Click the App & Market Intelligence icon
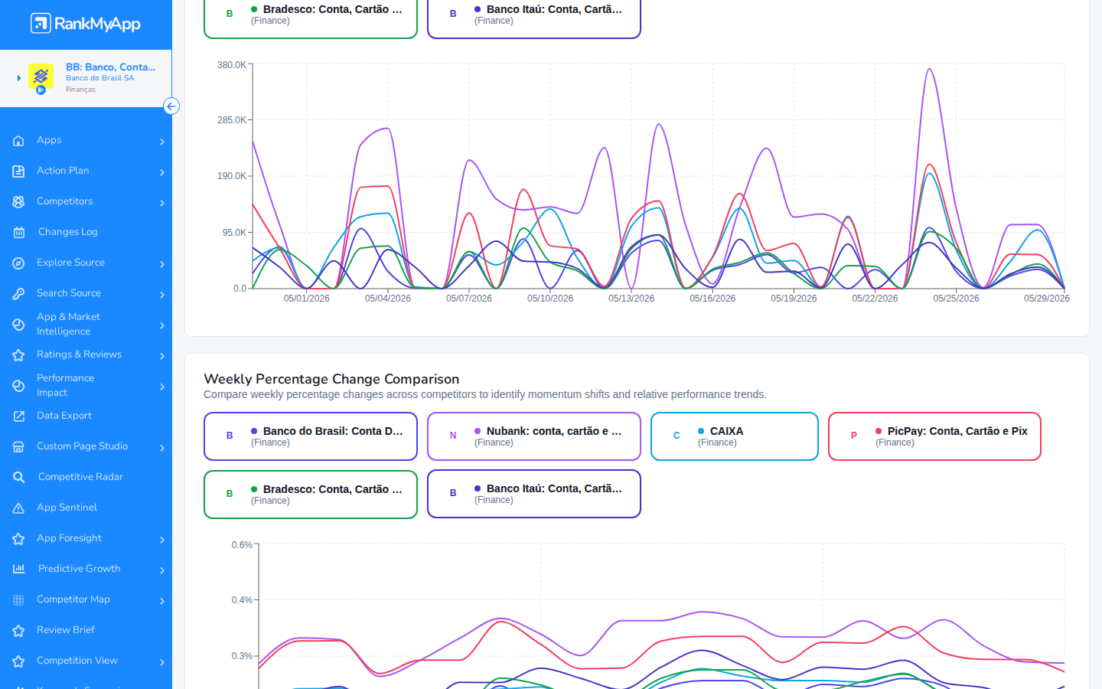The image size is (1102, 689). coord(18,325)
